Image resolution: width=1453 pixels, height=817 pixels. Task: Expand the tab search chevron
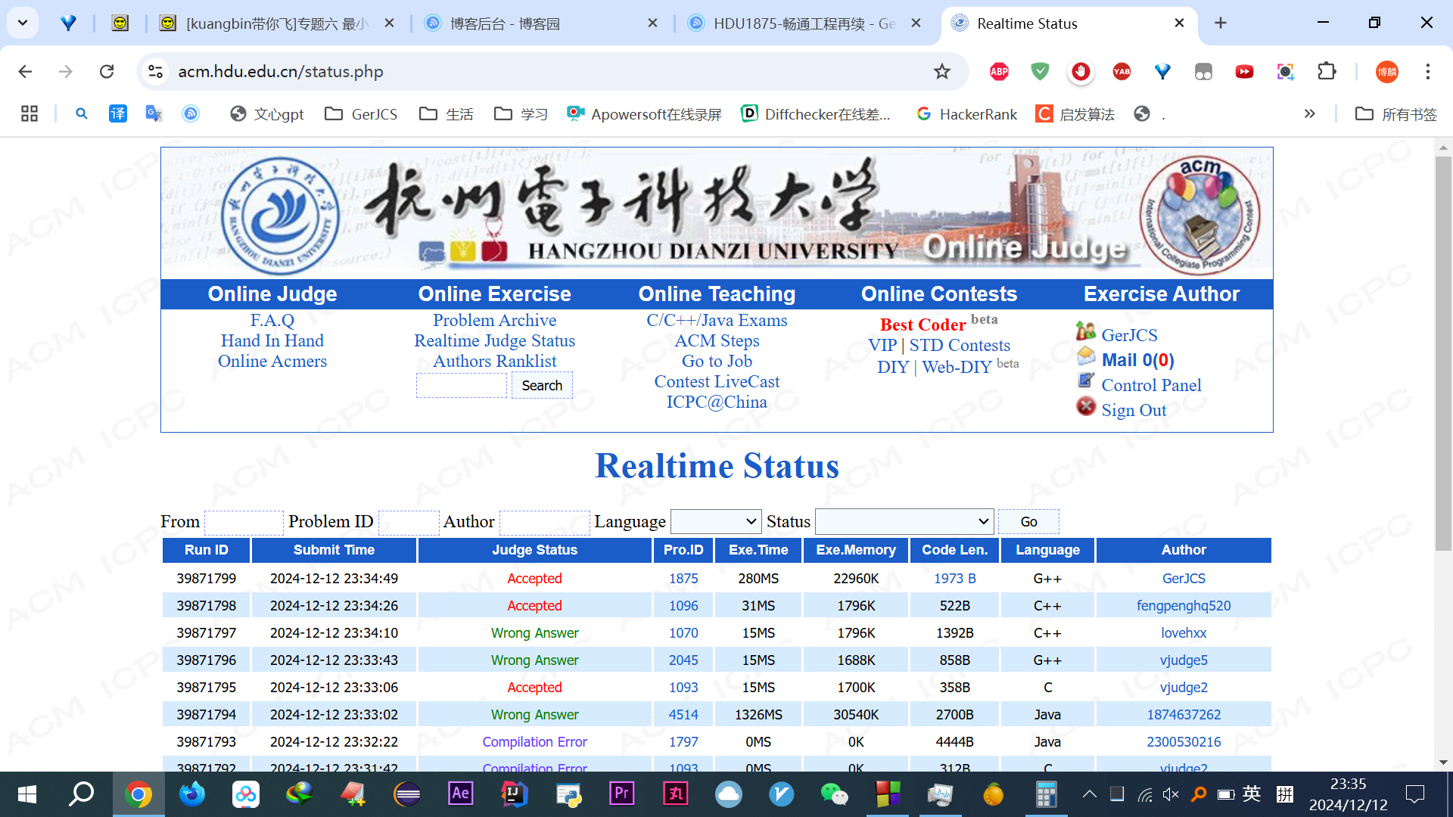(x=23, y=23)
